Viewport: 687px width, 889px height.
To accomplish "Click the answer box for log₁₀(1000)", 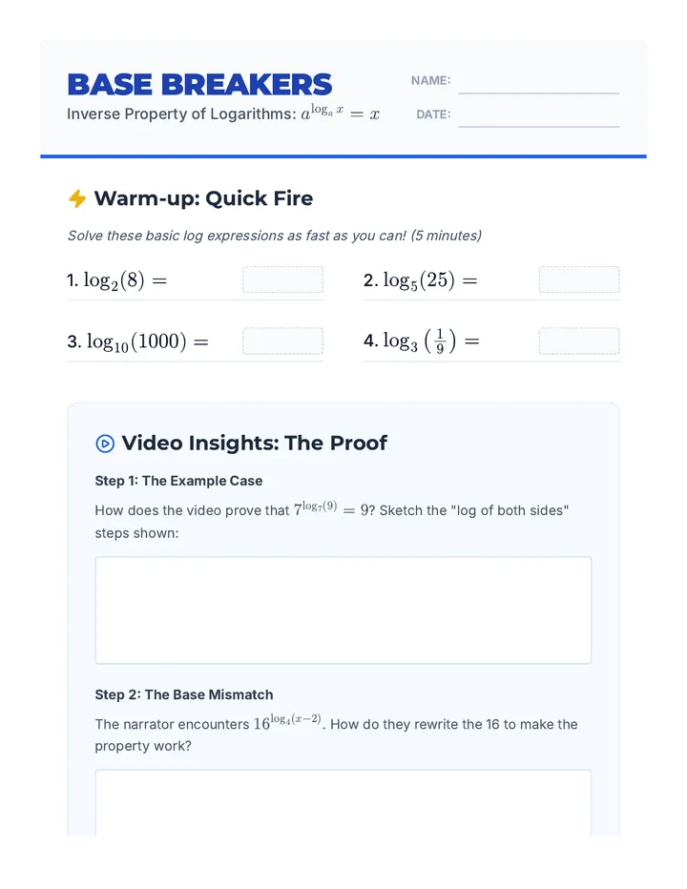I will pyautogui.click(x=283, y=341).
